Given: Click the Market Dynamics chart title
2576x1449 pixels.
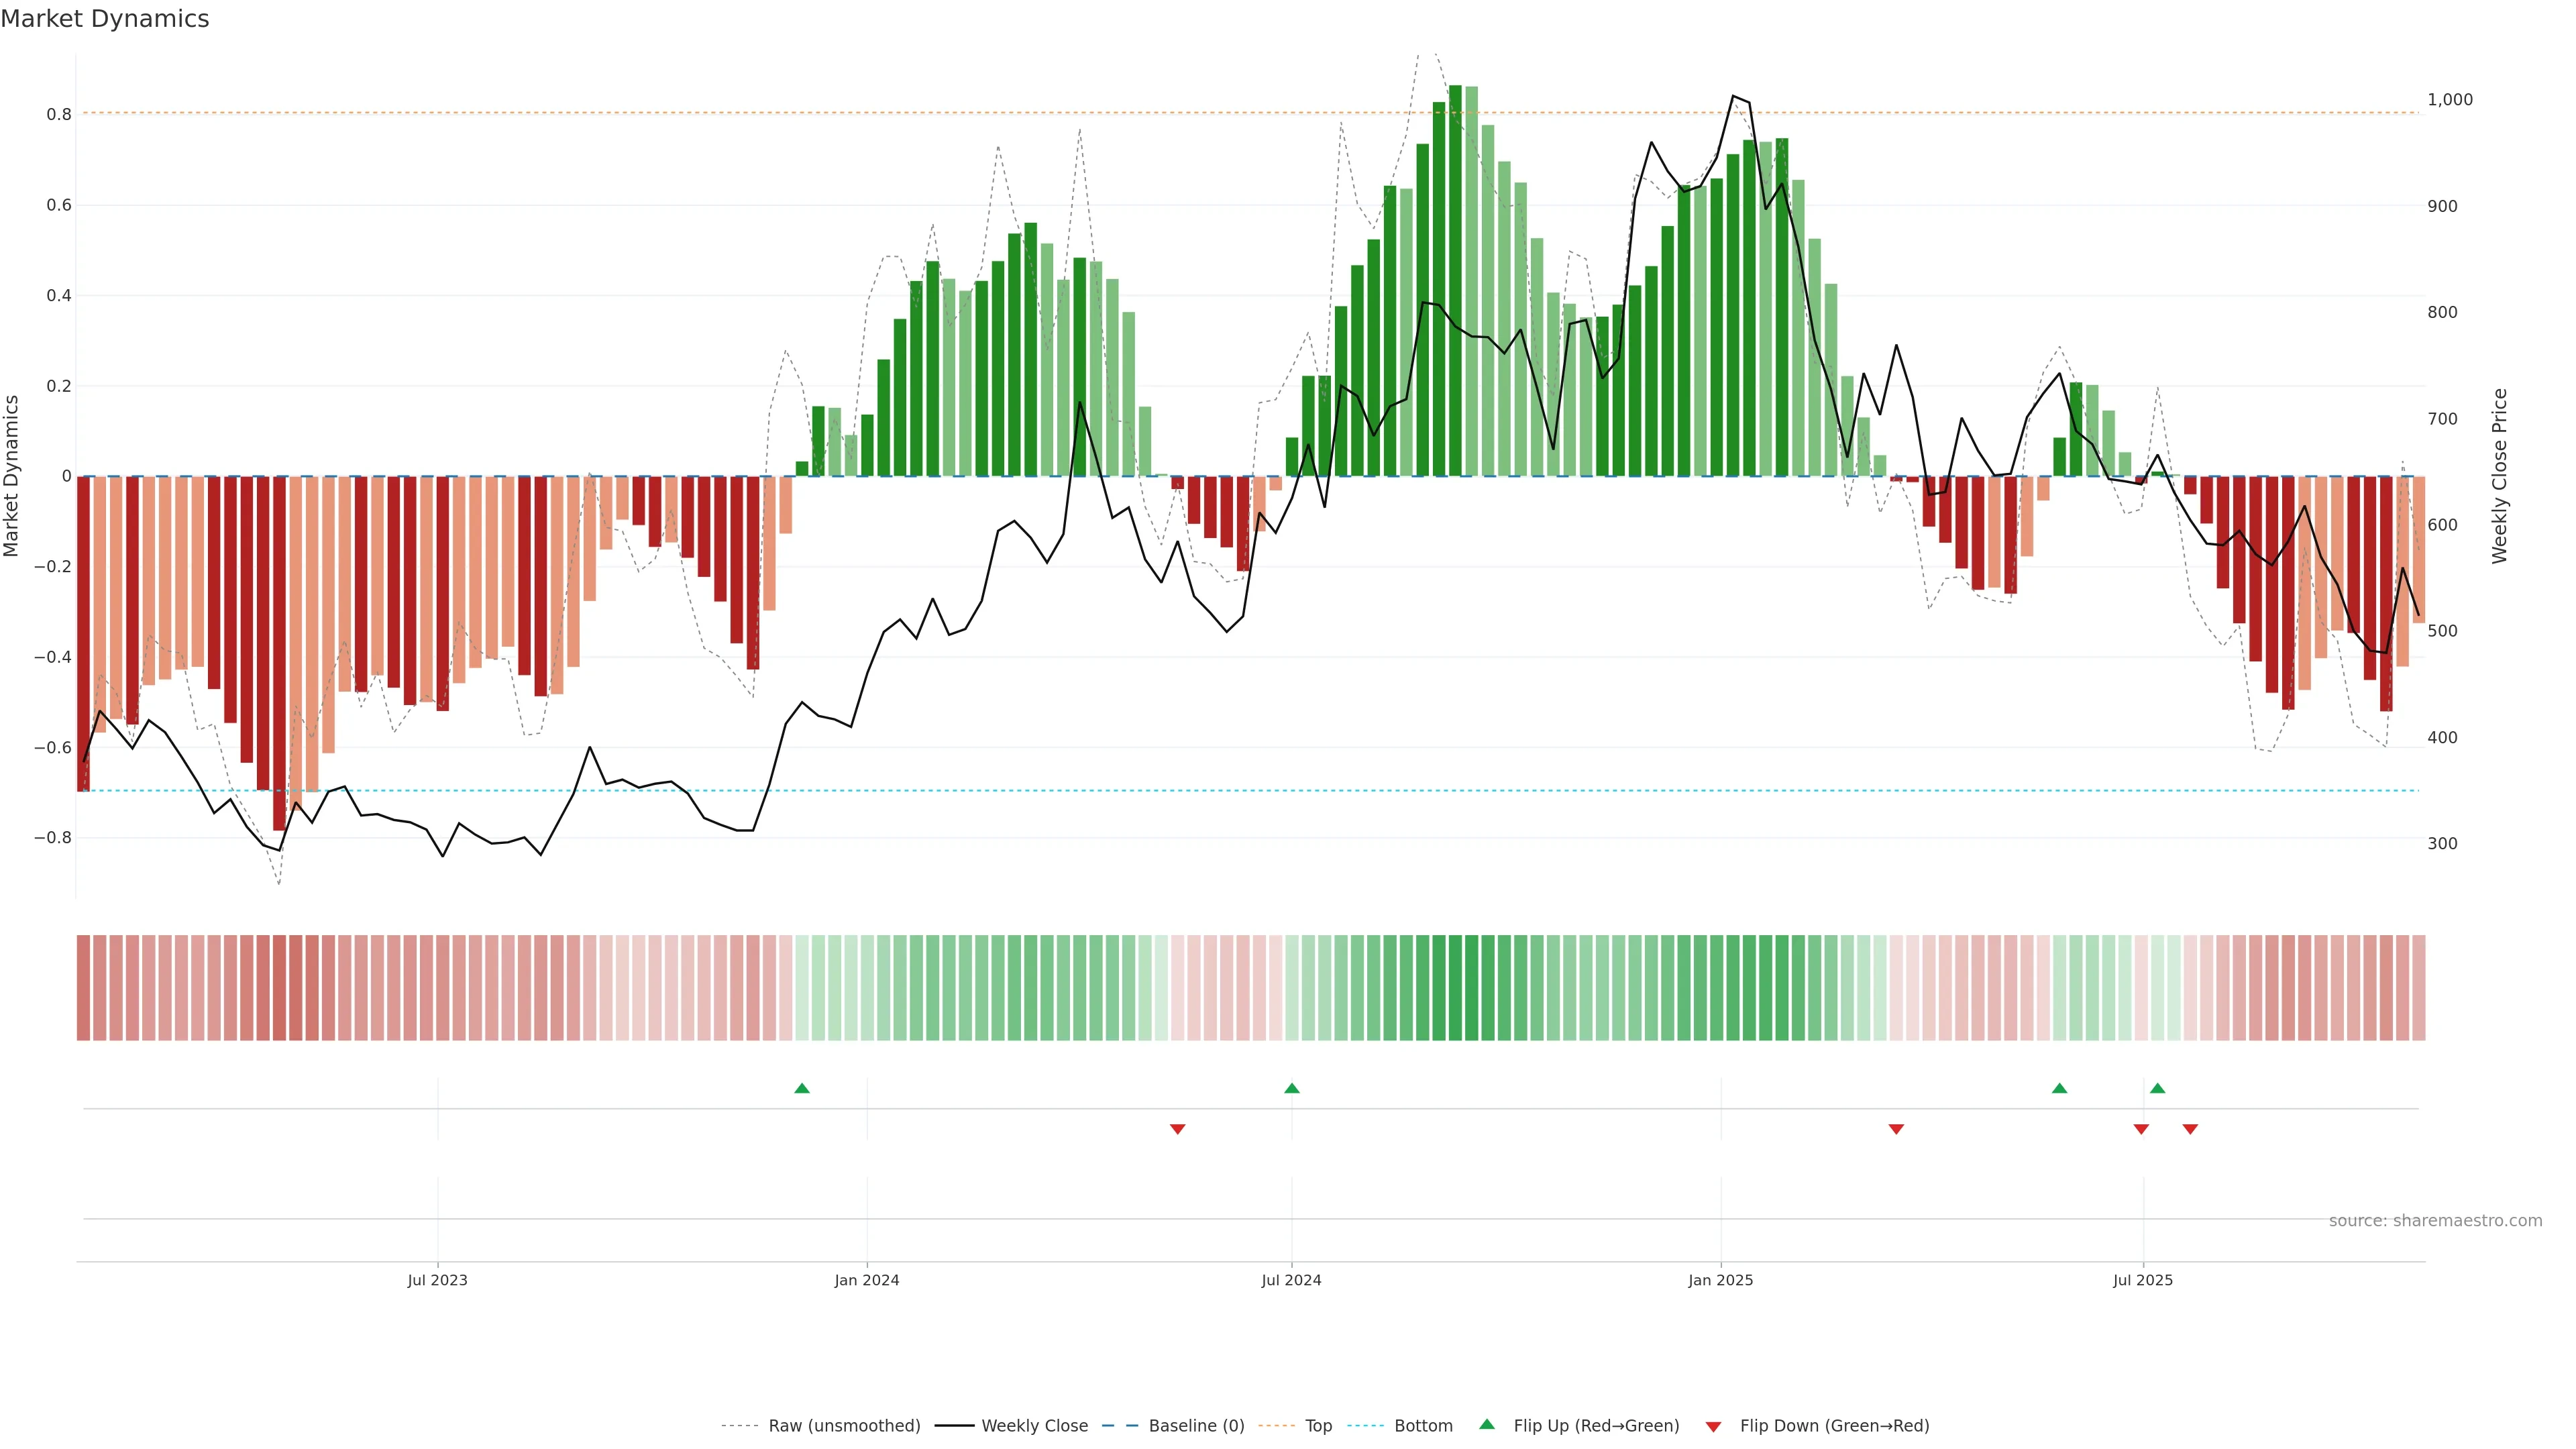Looking at the screenshot, I should (105, 19).
